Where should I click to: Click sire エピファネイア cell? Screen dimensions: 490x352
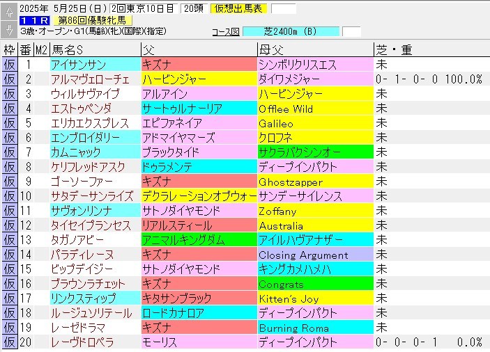pyautogui.click(x=199, y=123)
